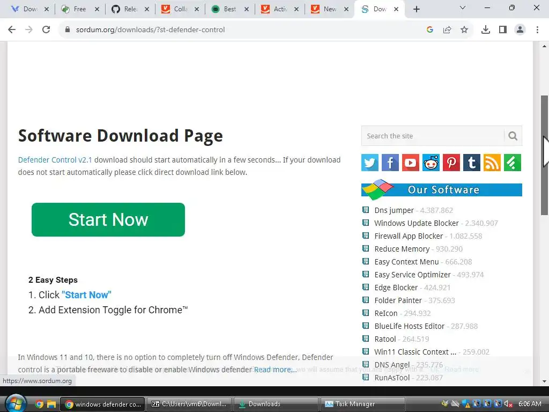Open the Windows Start button
The image size is (549, 412).
[16, 403]
